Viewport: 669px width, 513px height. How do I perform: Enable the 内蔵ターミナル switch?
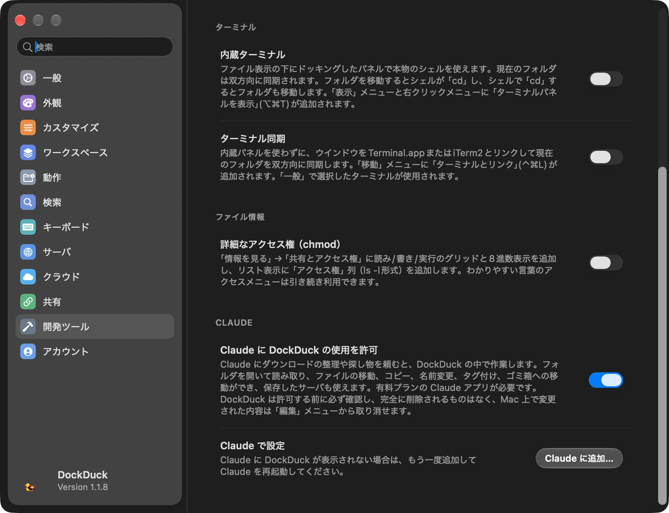coord(606,79)
